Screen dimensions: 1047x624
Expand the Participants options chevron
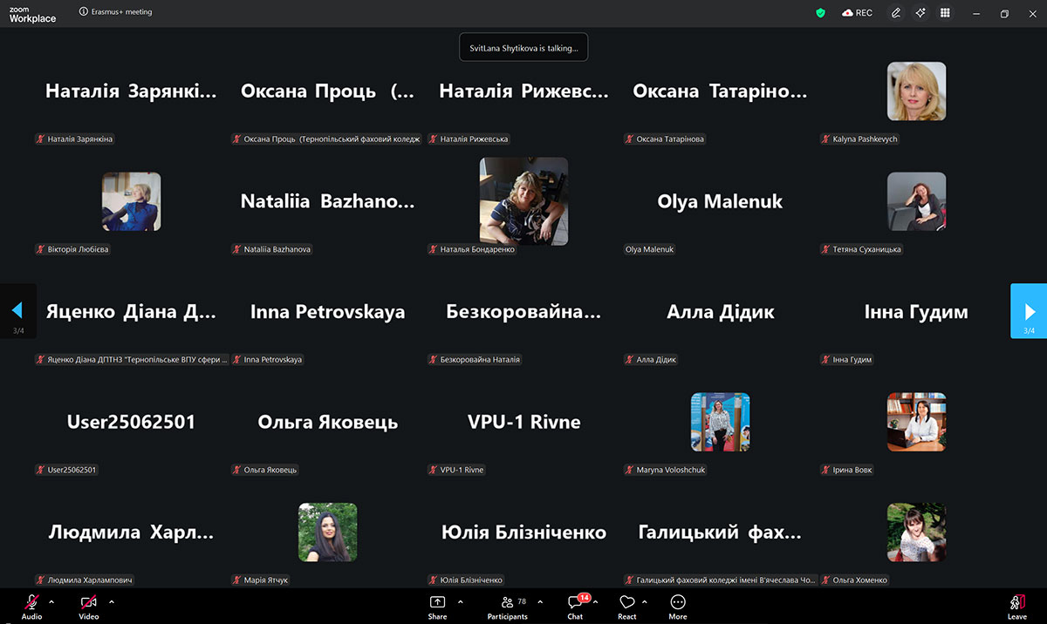pos(540,601)
